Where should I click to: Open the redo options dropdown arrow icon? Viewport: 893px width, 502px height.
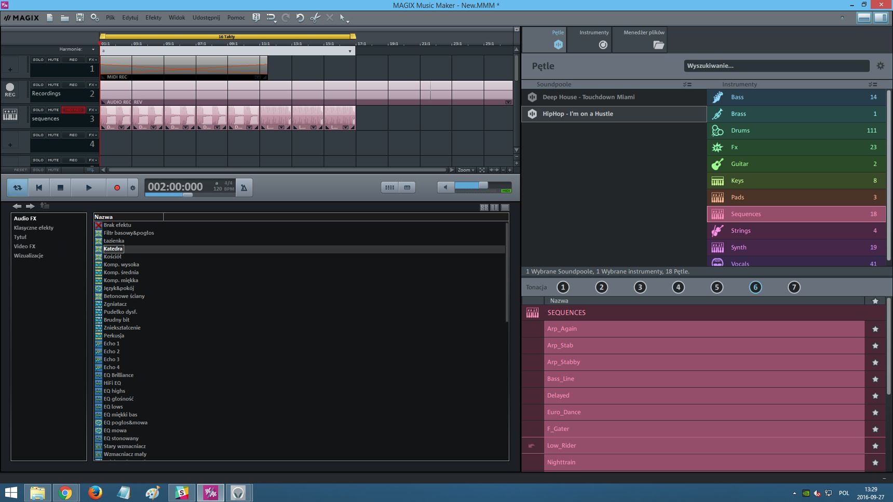[271, 18]
